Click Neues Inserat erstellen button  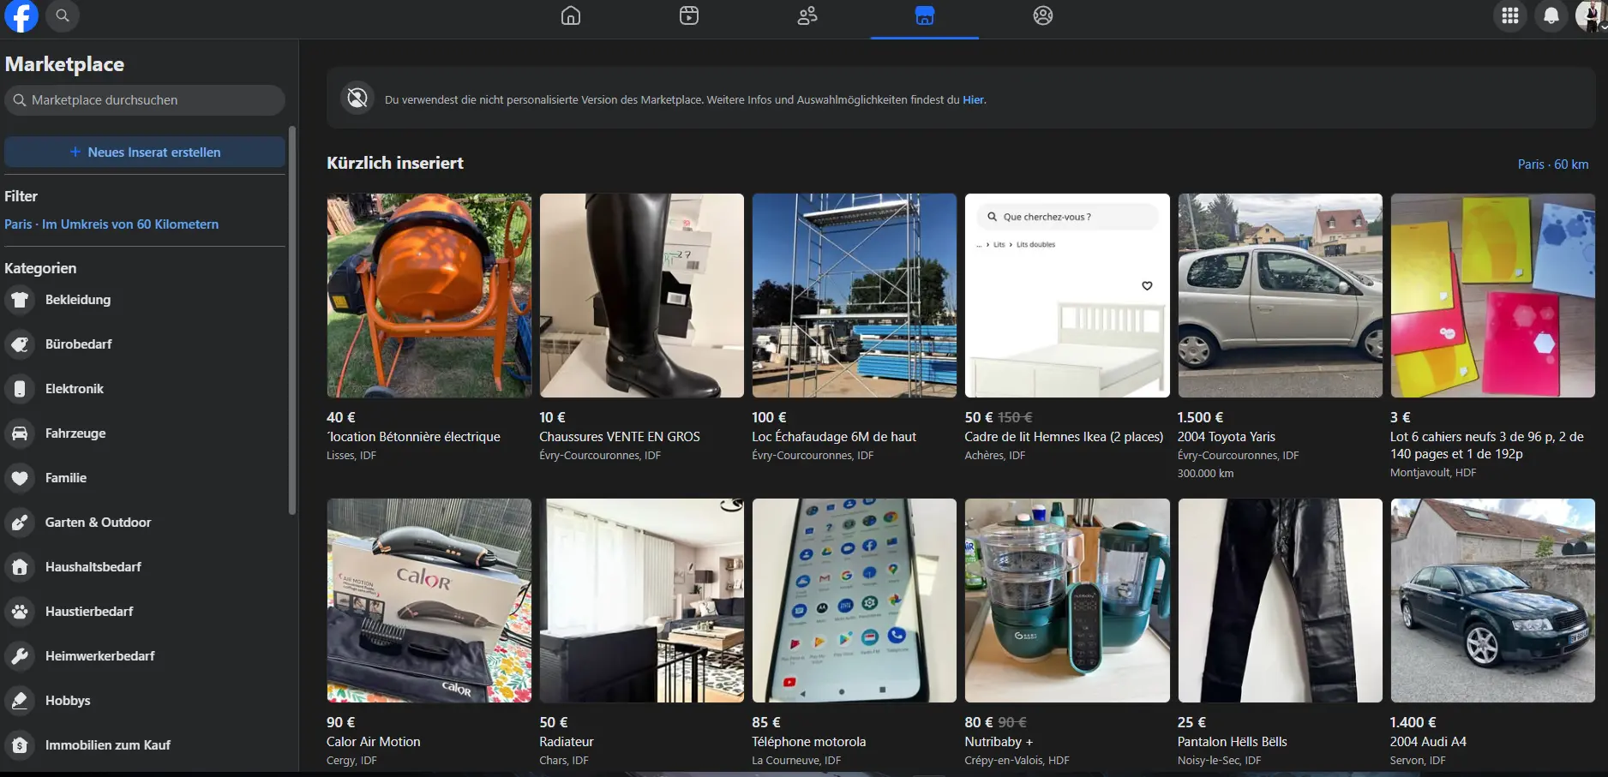coord(145,152)
